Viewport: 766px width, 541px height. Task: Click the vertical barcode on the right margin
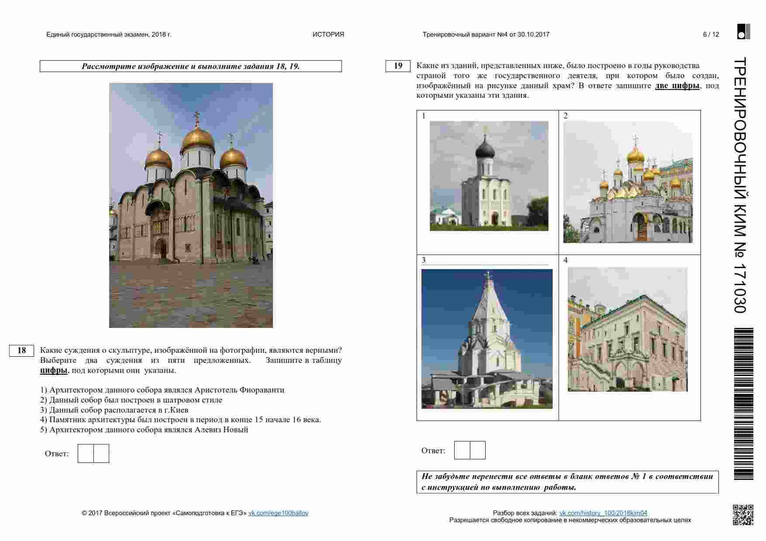[x=743, y=404]
